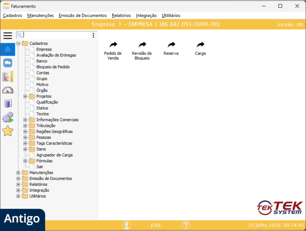Expand the Integração tree folder
The image size is (306, 231).
click(x=18, y=190)
